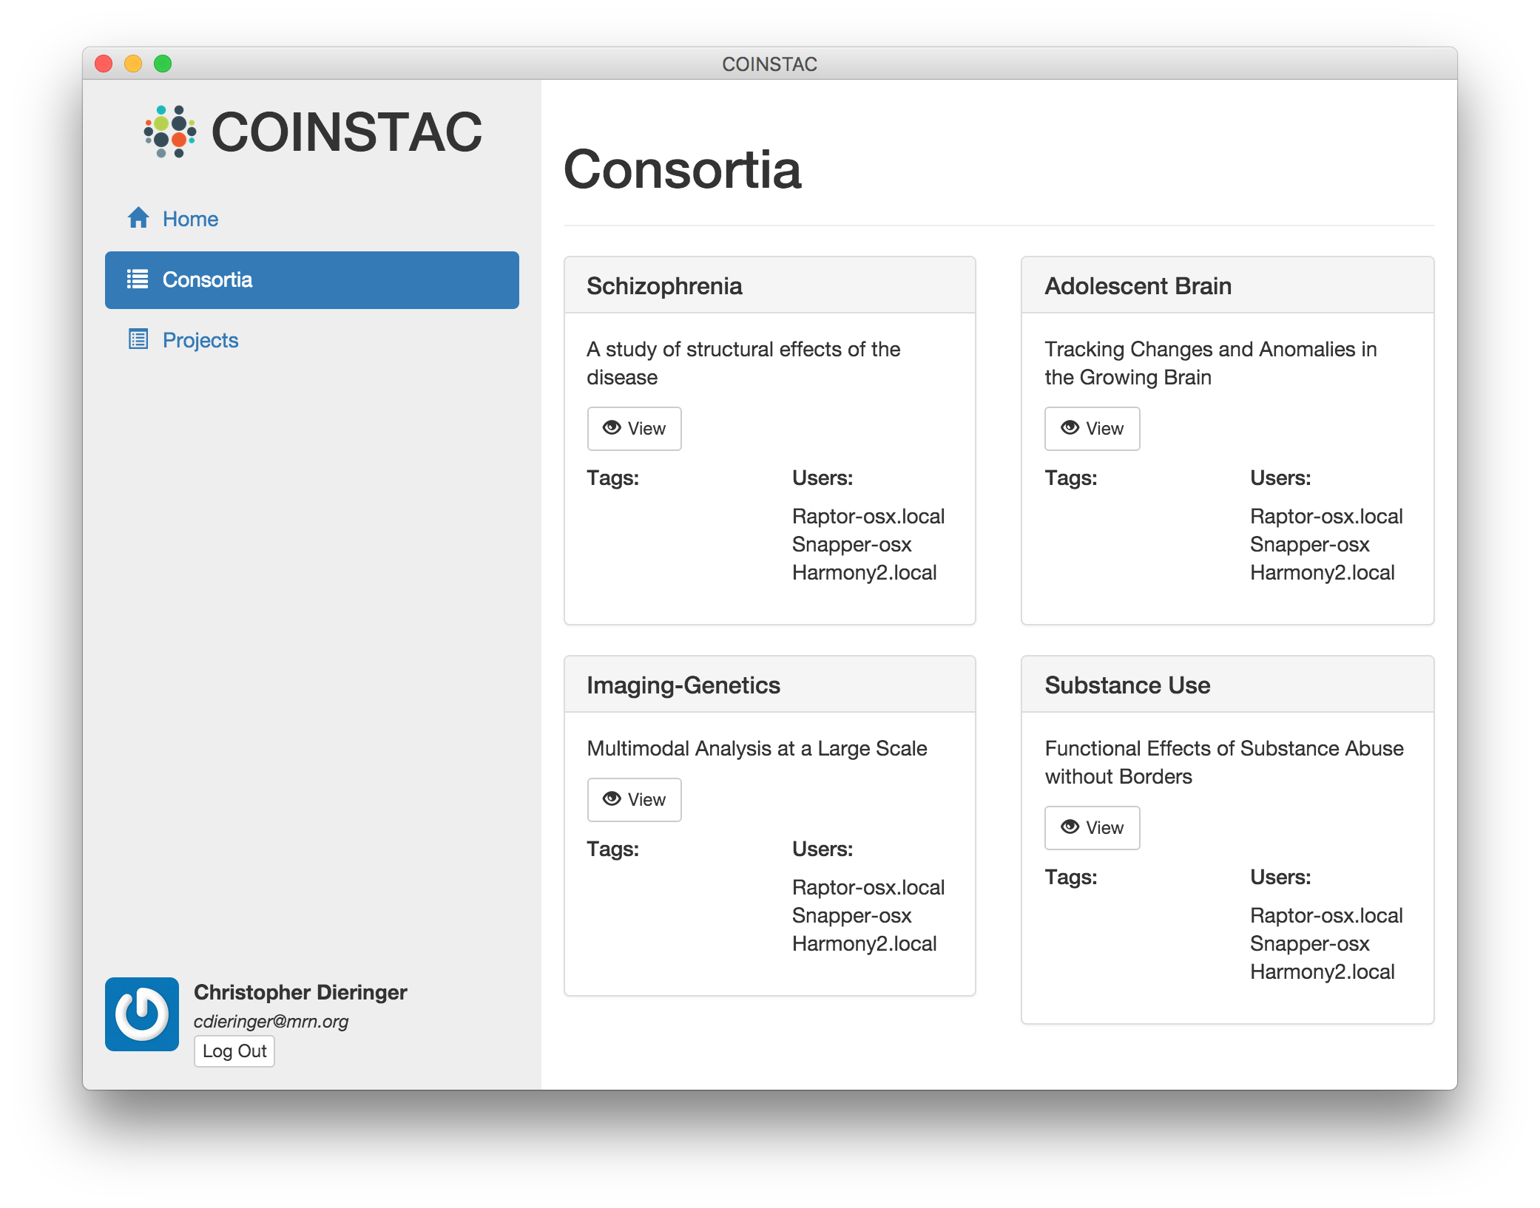The height and width of the screenshot is (1208, 1540).
Task: Click the Projects document icon
Action: click(138, 339)
